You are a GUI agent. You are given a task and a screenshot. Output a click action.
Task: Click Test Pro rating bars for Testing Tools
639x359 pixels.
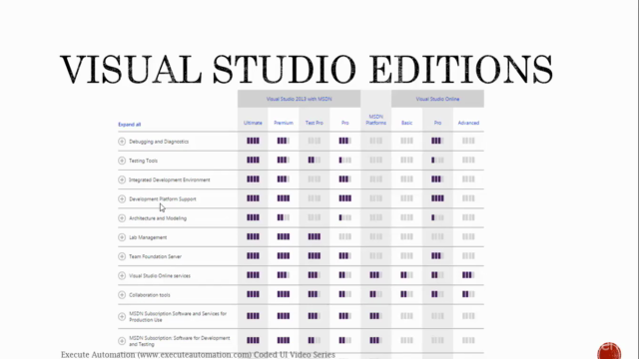(x=315, y=160)
